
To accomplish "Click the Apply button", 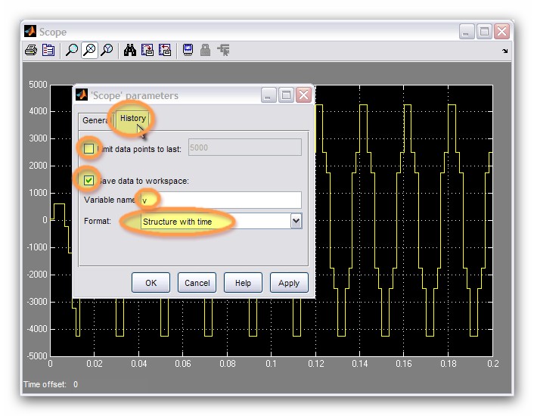I will coord(289,283).
